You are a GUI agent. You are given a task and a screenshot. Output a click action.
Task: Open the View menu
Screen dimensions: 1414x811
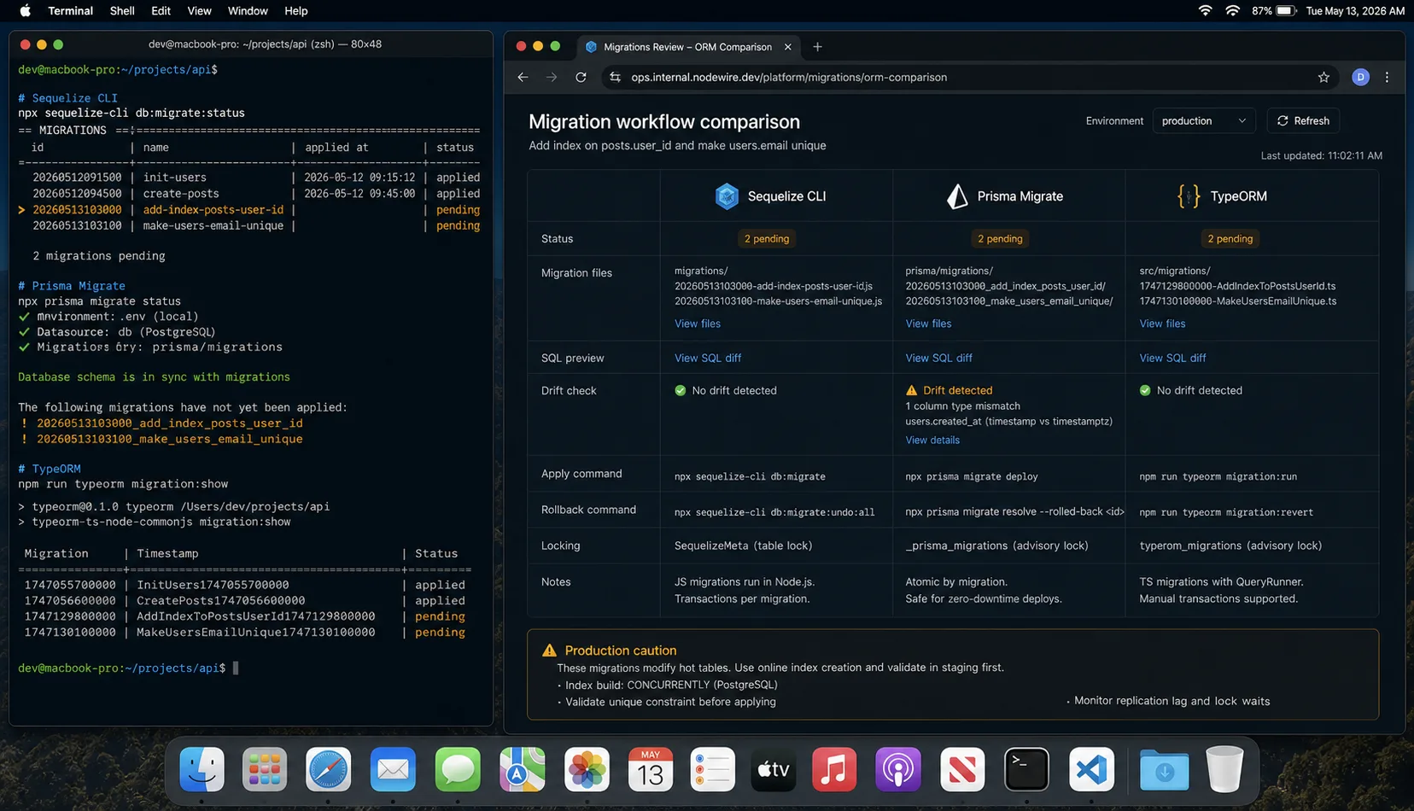click(199, 11)
